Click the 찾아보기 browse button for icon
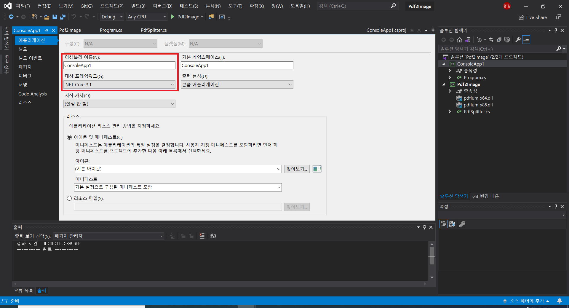This screenshot has width=569, height=308. coord(297,169)
